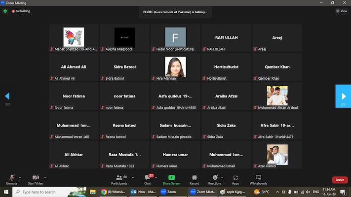Go to next participants page with right arrow

click(343, 96)
